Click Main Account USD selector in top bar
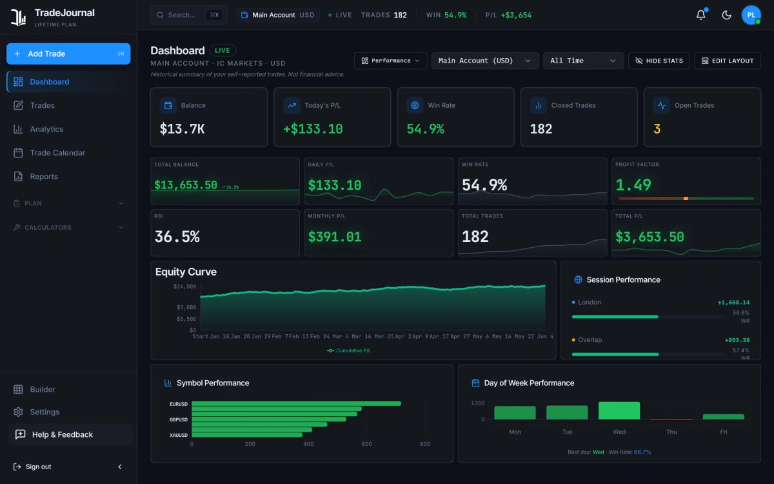This screenshot has height=484, width=774. click(277, 15)
